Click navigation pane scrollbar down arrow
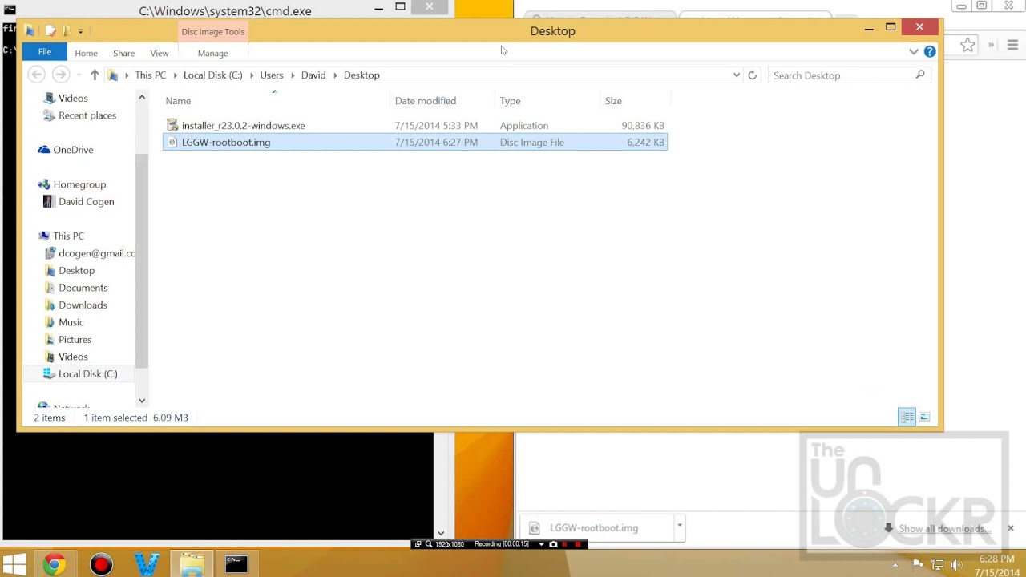This screenshot has width=1026, height=577. pyautogui.click(x=142, y=401)
